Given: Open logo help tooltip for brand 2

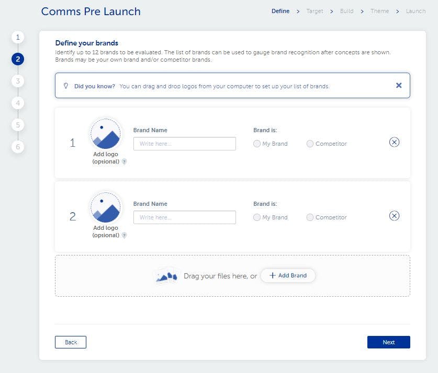Looking at the screenshot, I should pyautogui.click(x=125, y=235).
